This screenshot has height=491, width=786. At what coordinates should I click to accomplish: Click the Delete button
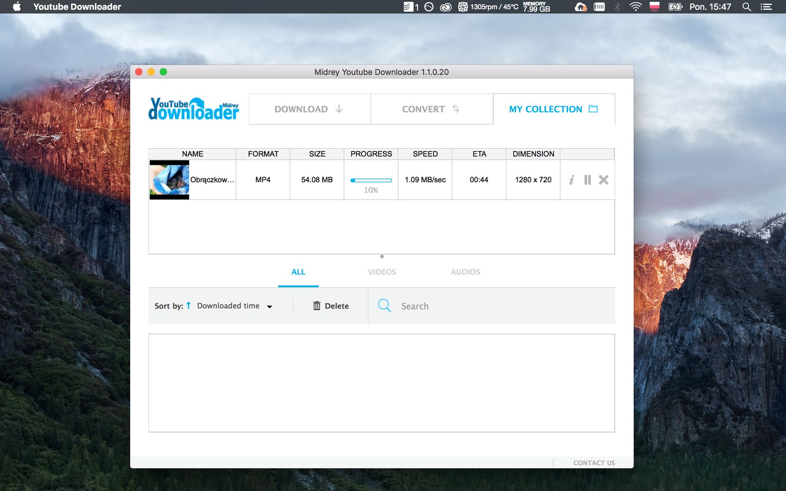click(331, 306)
